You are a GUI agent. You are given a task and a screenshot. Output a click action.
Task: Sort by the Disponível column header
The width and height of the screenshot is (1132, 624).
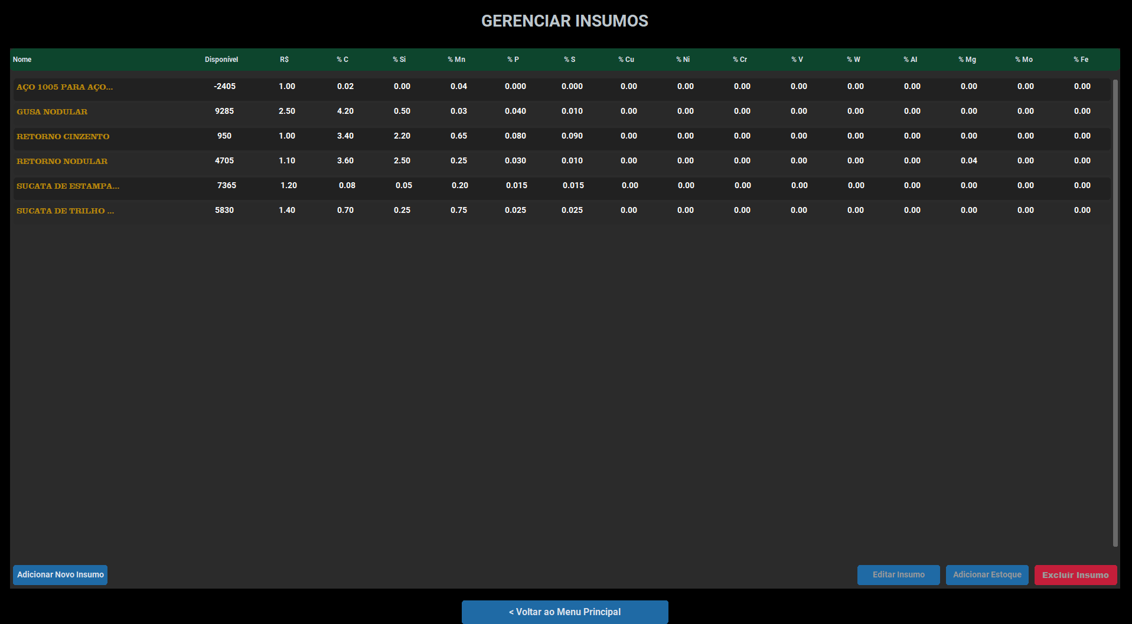221,60
